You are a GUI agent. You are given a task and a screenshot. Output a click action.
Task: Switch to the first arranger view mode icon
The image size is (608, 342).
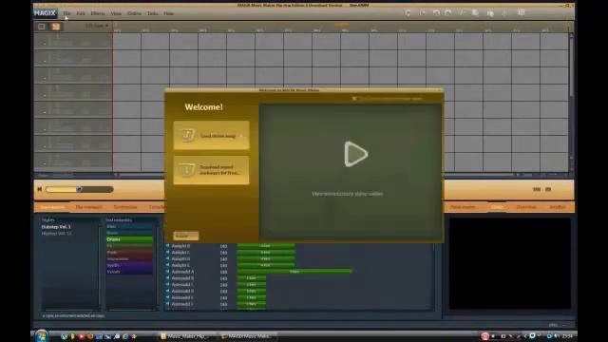coord(42,27)
